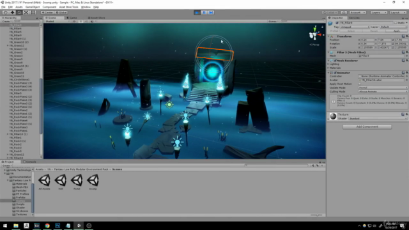Viewport: 409px width, 230px height.
Task: Switch to the Console tab
Action: (x=30, y=162)
